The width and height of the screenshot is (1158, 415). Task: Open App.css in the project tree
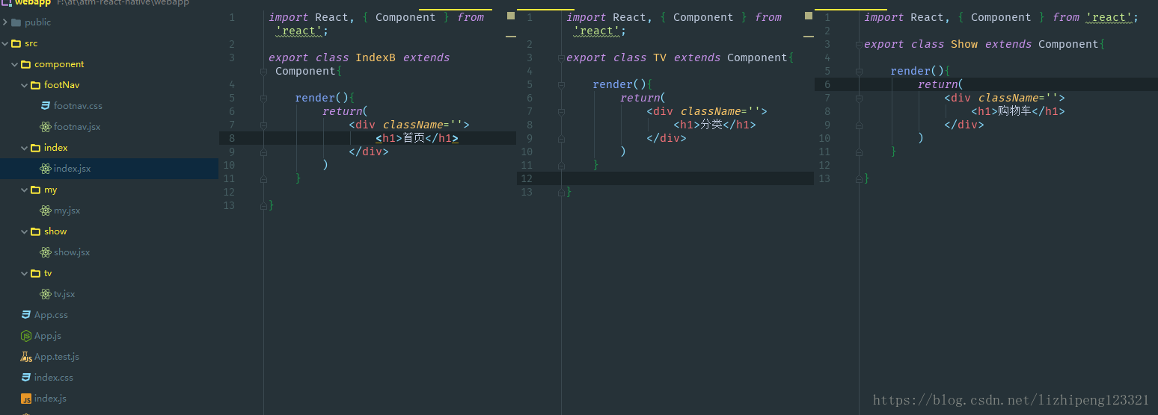[x=51, y=315]
